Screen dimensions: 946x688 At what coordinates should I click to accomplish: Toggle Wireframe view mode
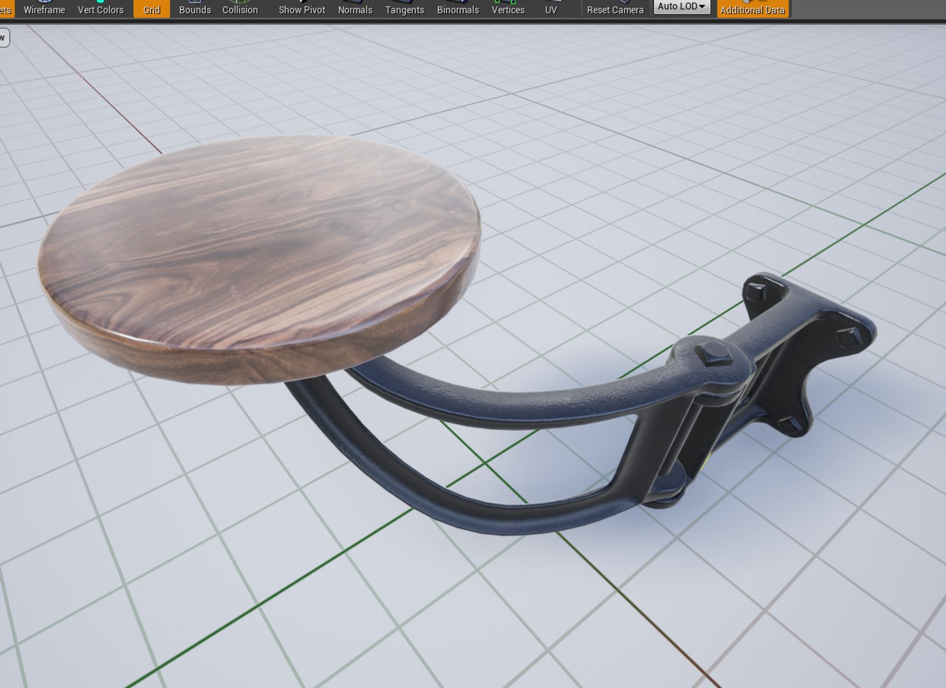click(44, 9)
